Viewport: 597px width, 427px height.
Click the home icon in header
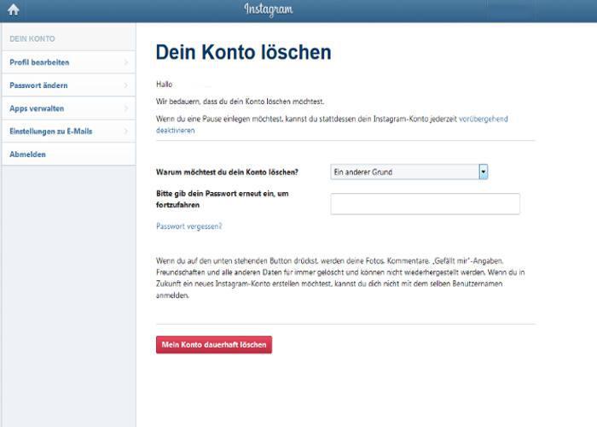(14, 9)
